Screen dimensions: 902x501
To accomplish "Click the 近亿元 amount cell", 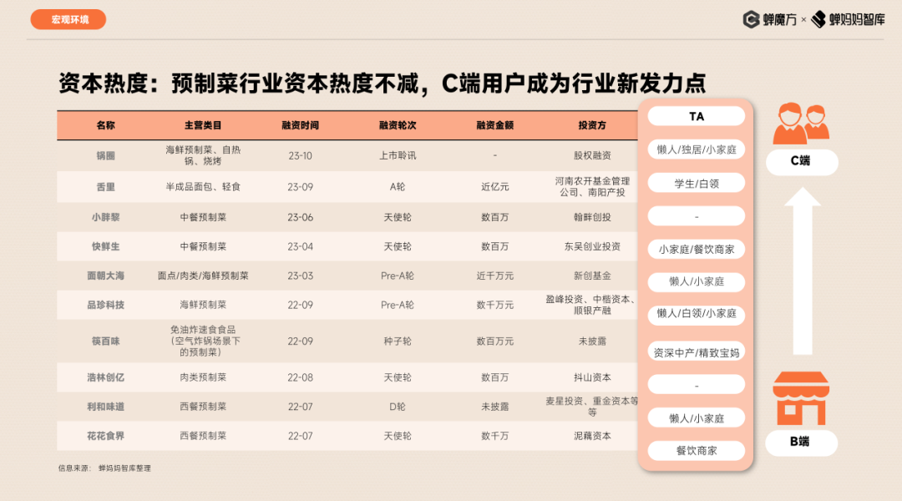I will pos(494,187).
